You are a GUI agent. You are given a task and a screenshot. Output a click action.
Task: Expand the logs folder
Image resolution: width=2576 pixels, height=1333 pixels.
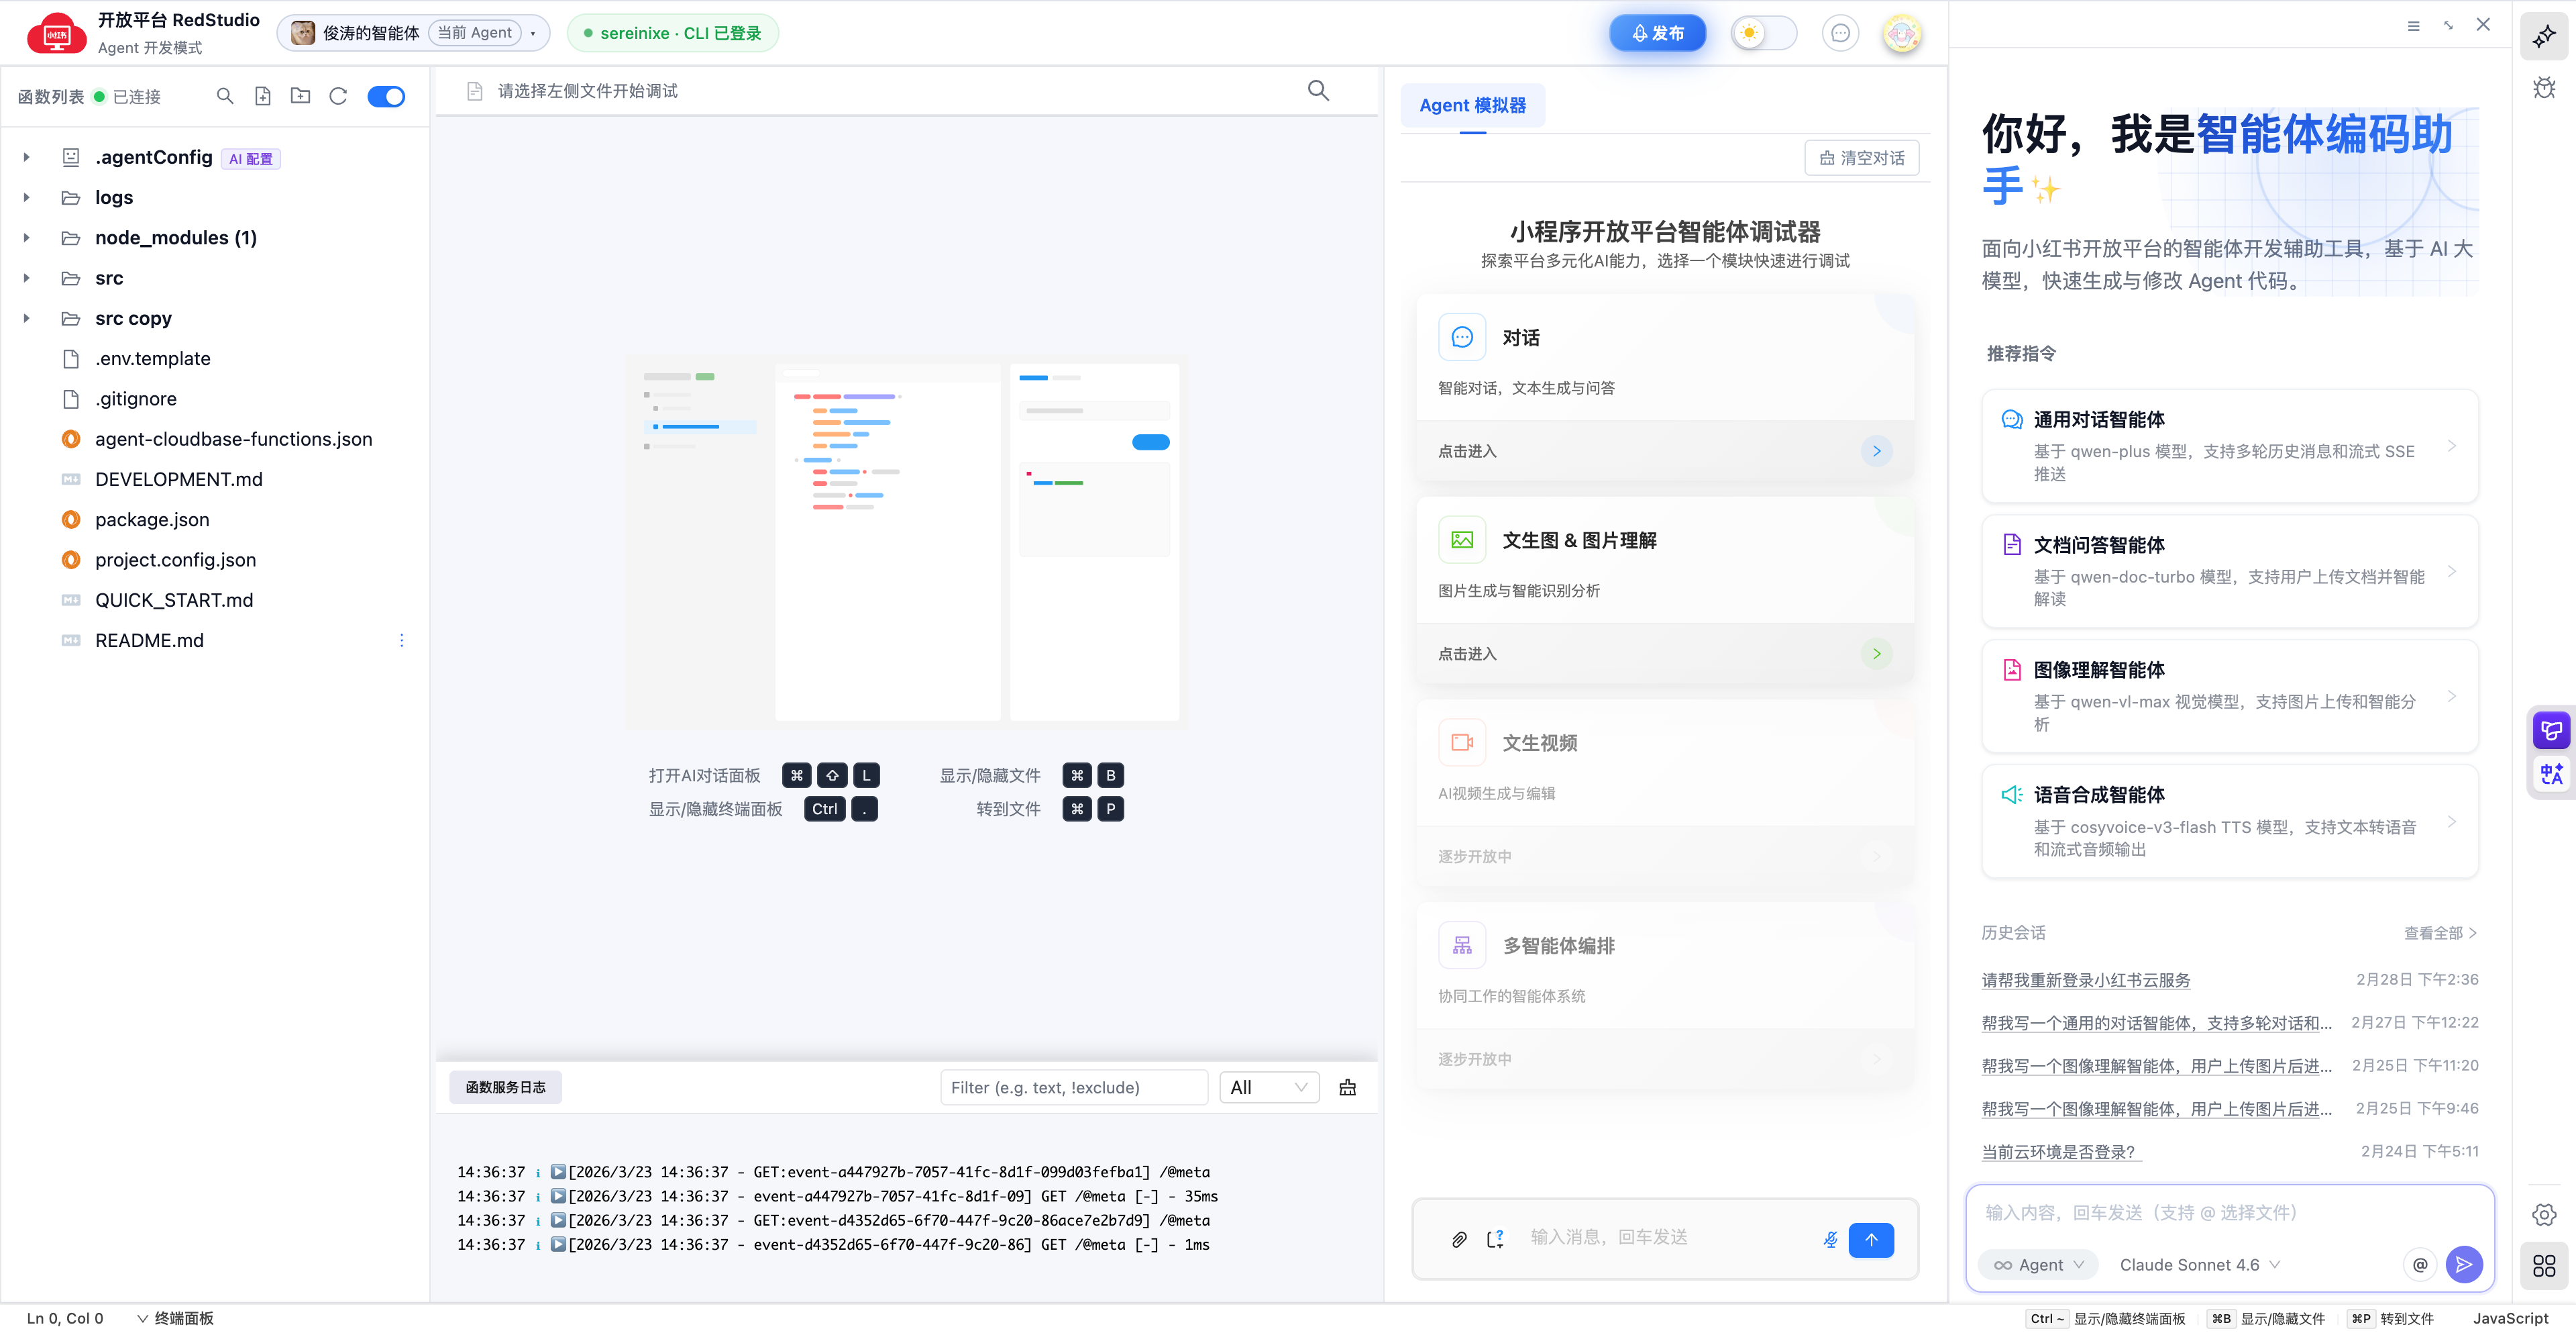tap(26, 197)
